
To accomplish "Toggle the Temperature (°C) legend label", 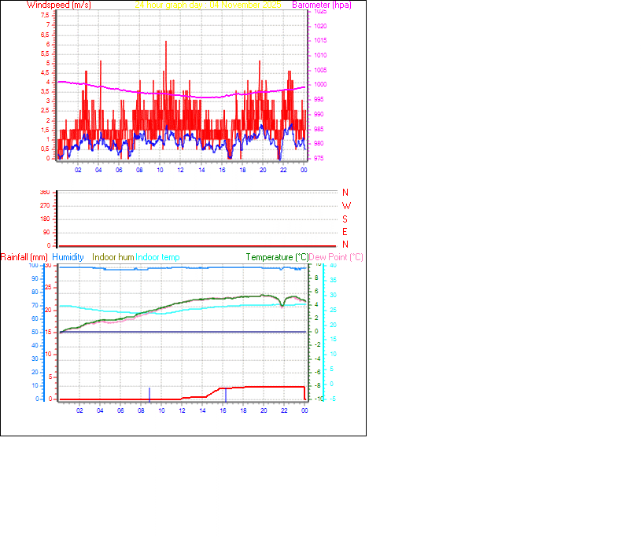I will tap(277, 257).
